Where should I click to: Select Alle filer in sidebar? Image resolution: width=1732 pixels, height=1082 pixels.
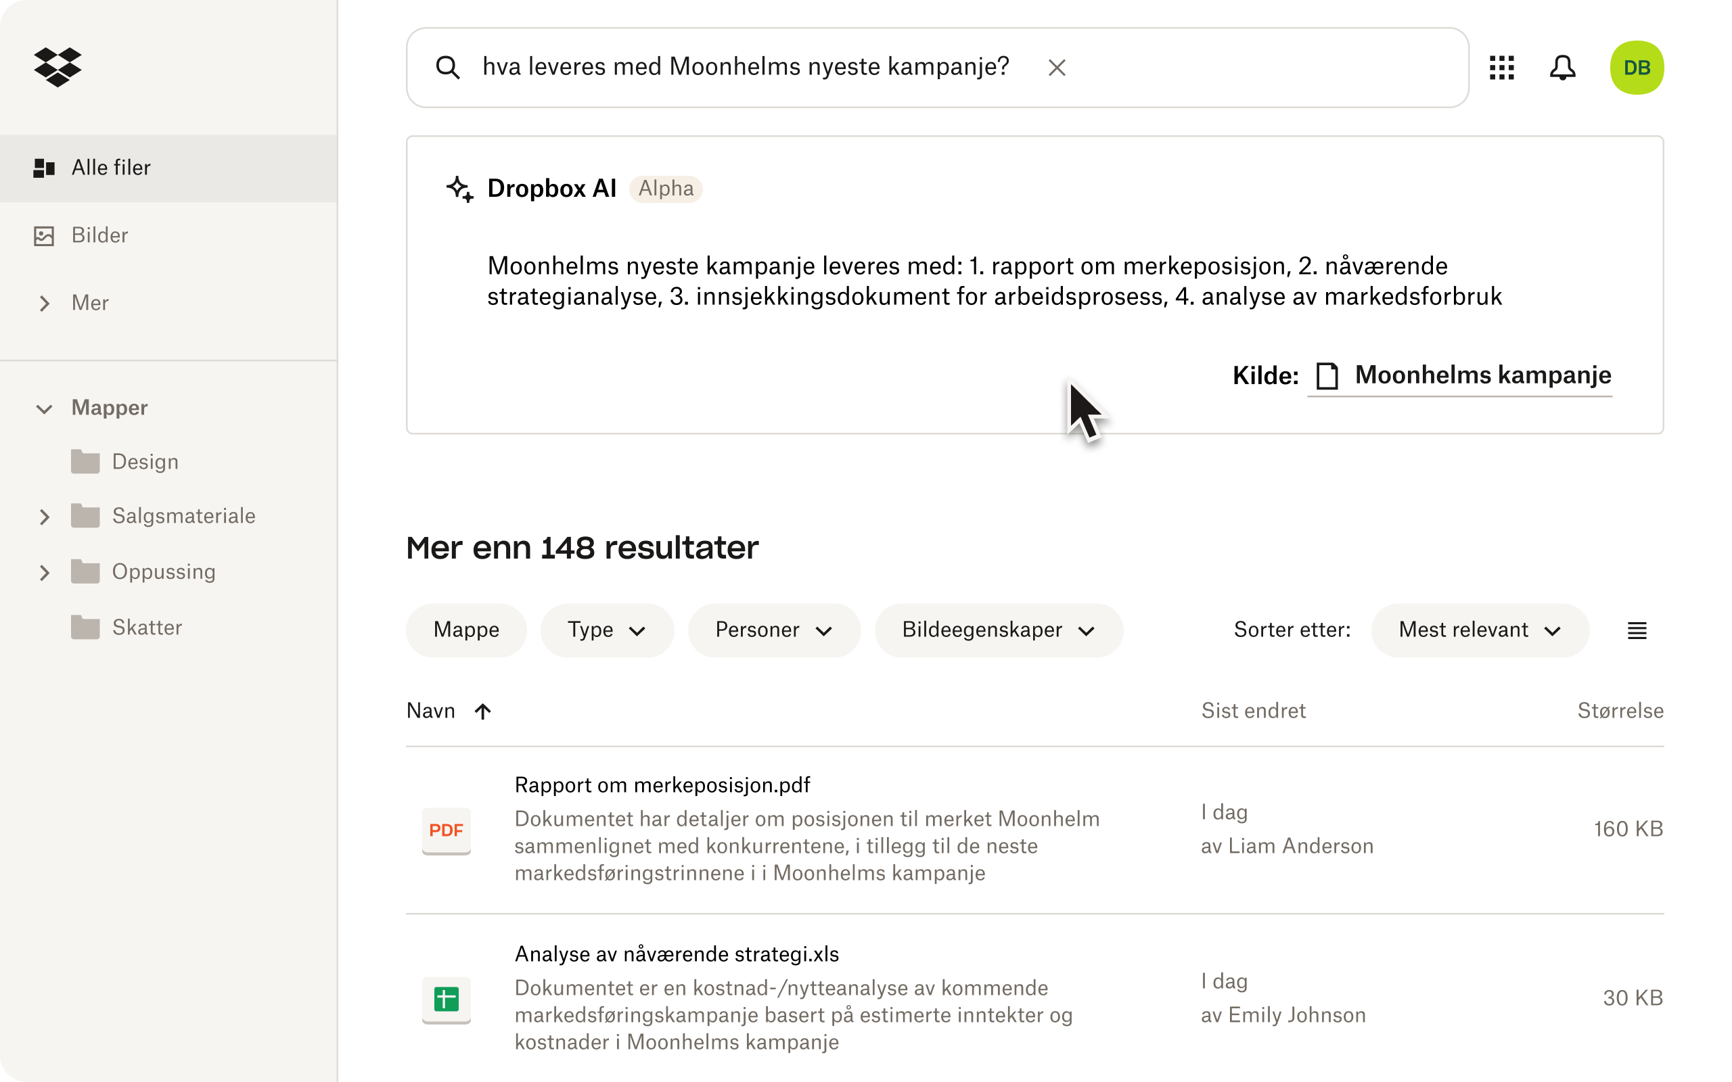click(x=169, y=168)
